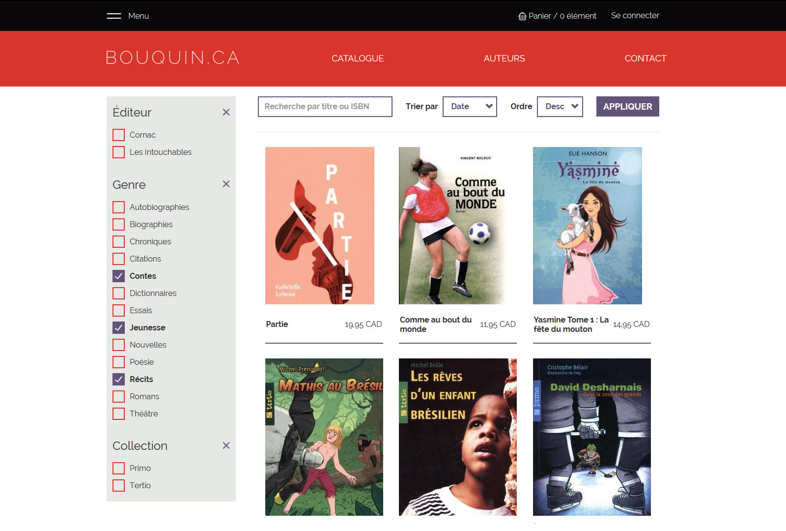The width and height of the screenshot is (786, 531).
Task: Check the Cornac publisher checkbox
Action: (x=118, y=135)
